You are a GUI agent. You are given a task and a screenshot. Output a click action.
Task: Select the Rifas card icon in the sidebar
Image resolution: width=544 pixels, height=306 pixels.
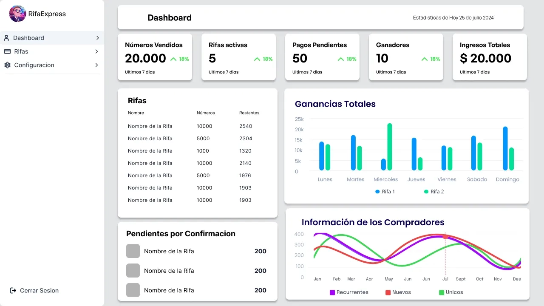point(6,51)
